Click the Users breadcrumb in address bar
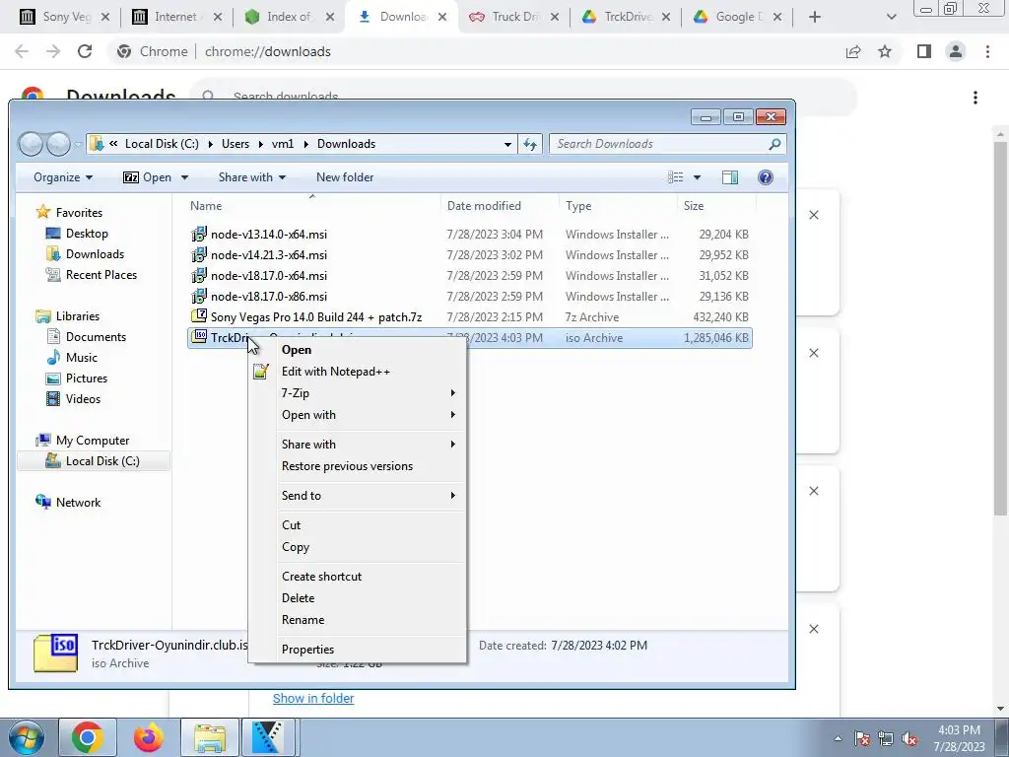The height and width of the screenshot is (757, 1009). pyautogui.click(x=235, y=144)
